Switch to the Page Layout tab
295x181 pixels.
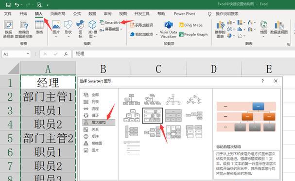pos(58,14)
